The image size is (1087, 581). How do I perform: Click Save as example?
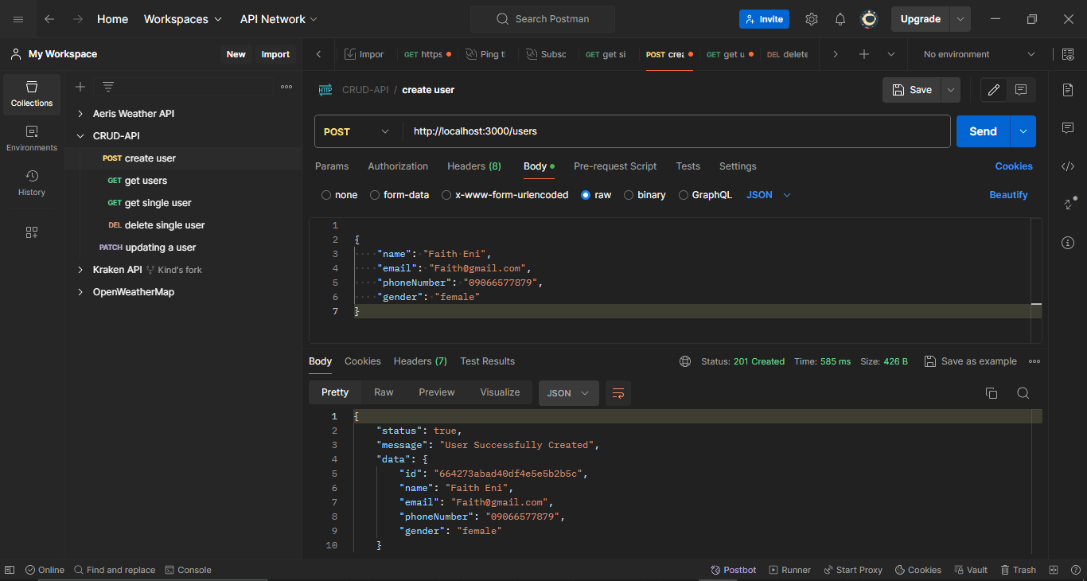click(971, 361)
